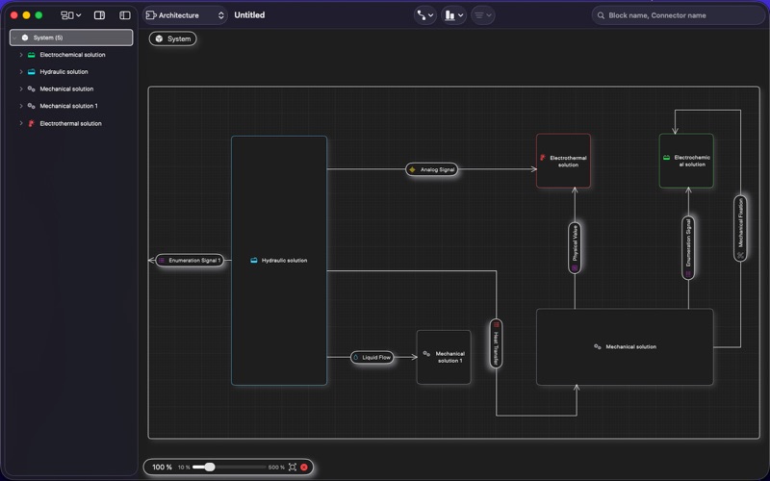The width and height of the screenshot is (770, 481).
Task: Click the 500 % maximum zoom label
Action: [276, 468]
